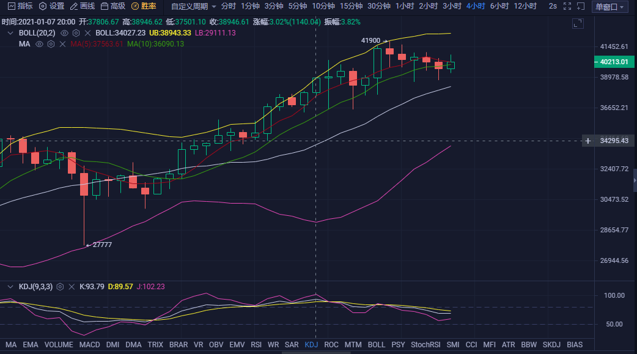Screen dimensions: 637x354
Task: Select the 15分钟 interval
Action: tap(351, 6)
